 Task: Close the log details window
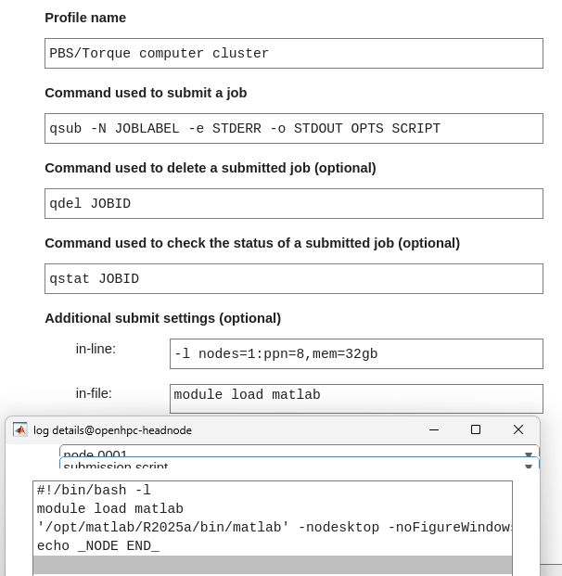click(x=518, y=429)
